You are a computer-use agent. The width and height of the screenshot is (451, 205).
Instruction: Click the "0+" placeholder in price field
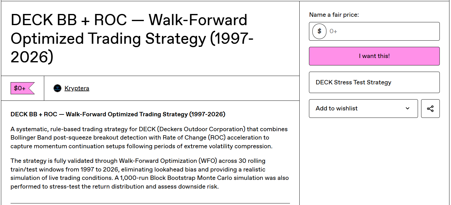click(x=333, y=31)
